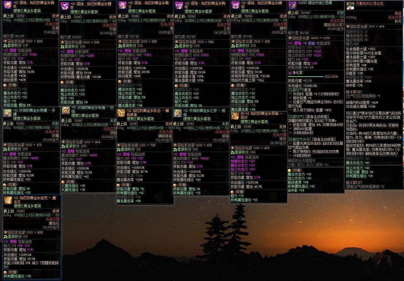
Task: Select the 辅助装备 sub-equipment item icon
Action: click(121, 113)
